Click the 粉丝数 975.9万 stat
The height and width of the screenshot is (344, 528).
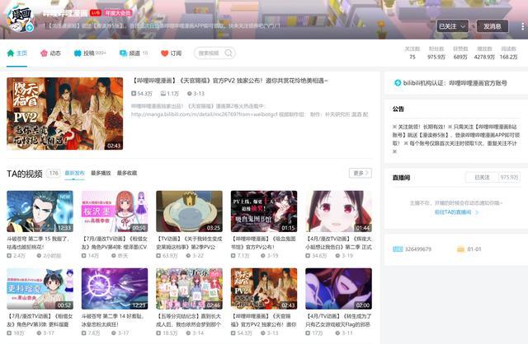tap(436, 53)
